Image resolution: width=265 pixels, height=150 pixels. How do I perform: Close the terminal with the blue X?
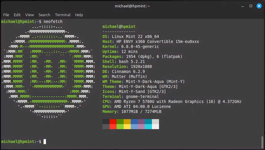pyautogui.click(x=259, y=6)
